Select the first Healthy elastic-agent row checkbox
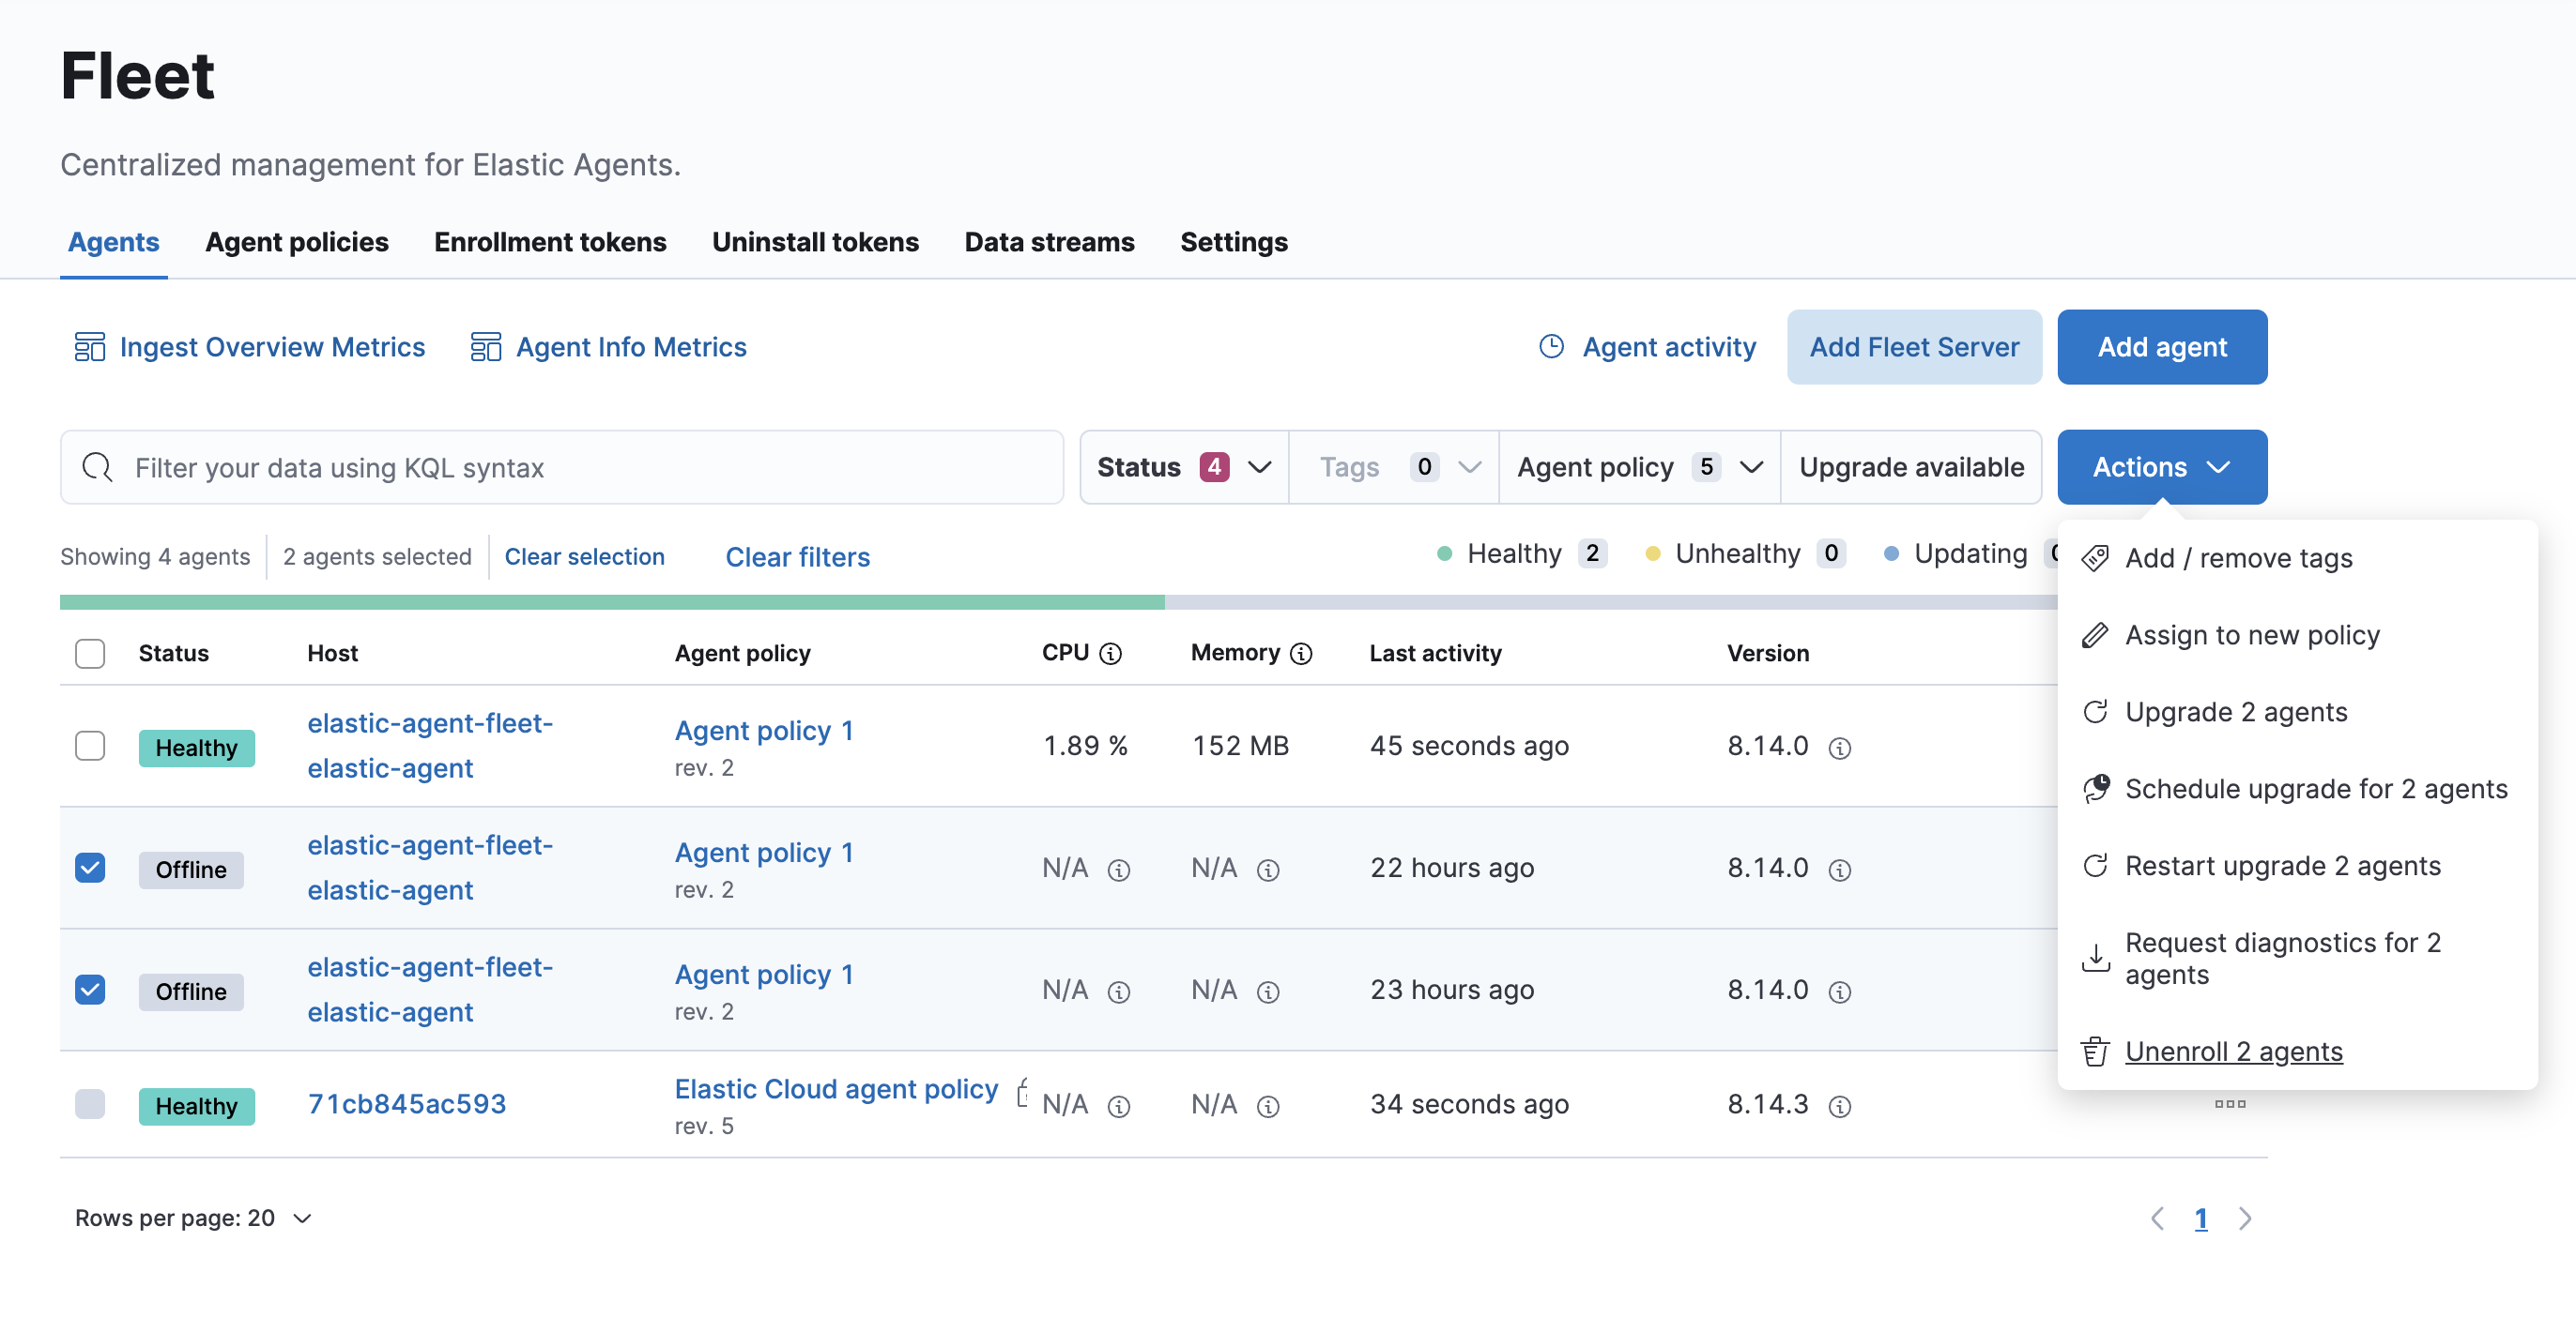Screen dimensions: 2576x1332 90,746
